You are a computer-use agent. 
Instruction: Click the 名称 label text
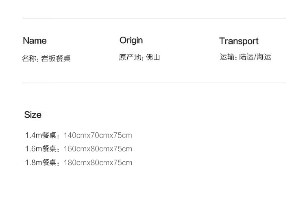(x=29, y=59)
